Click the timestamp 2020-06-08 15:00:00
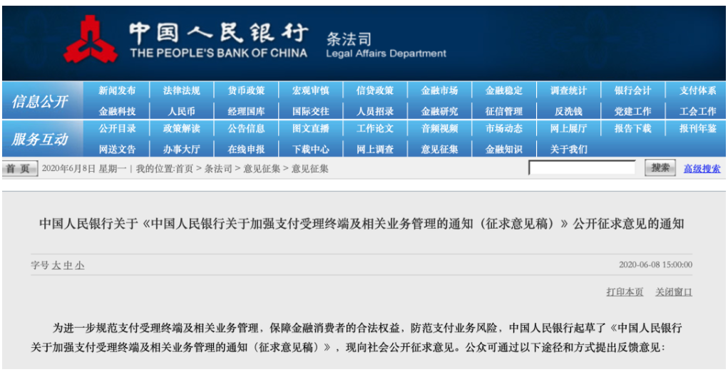 [x=655, y=265]
